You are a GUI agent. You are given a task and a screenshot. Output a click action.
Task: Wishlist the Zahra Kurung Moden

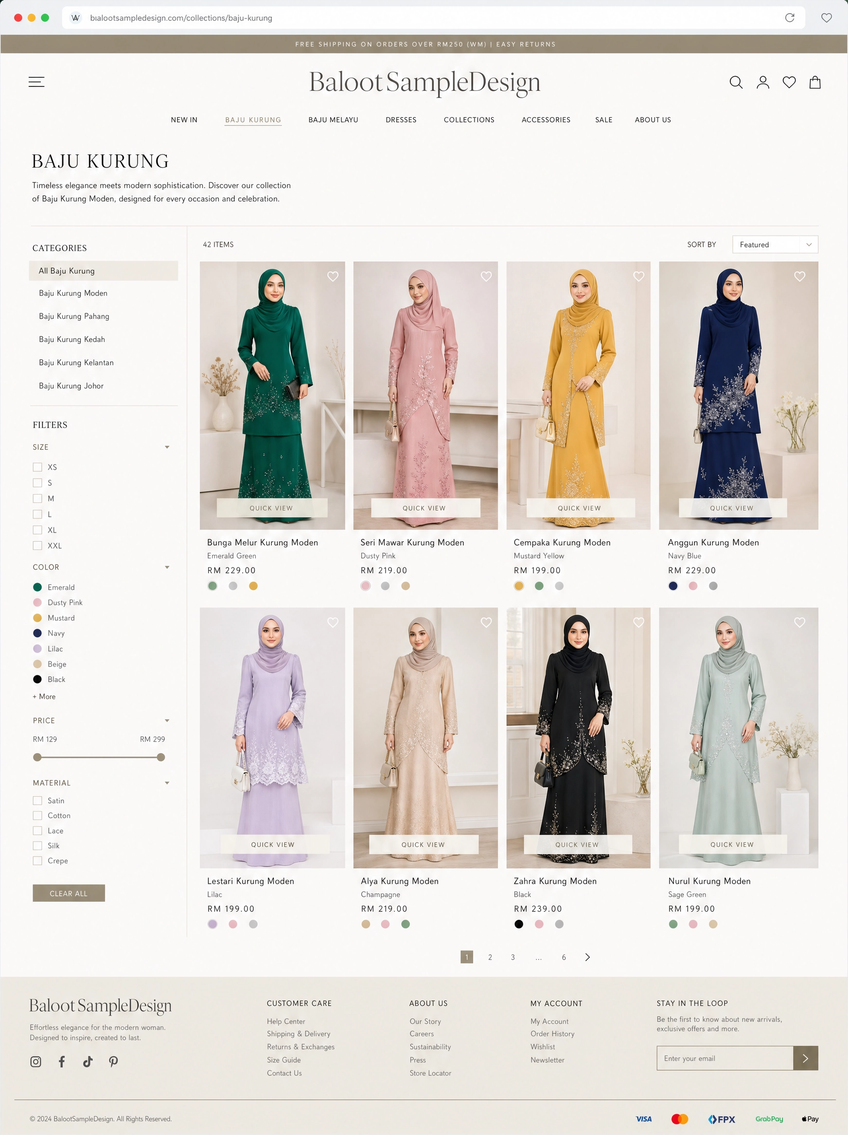638,622
